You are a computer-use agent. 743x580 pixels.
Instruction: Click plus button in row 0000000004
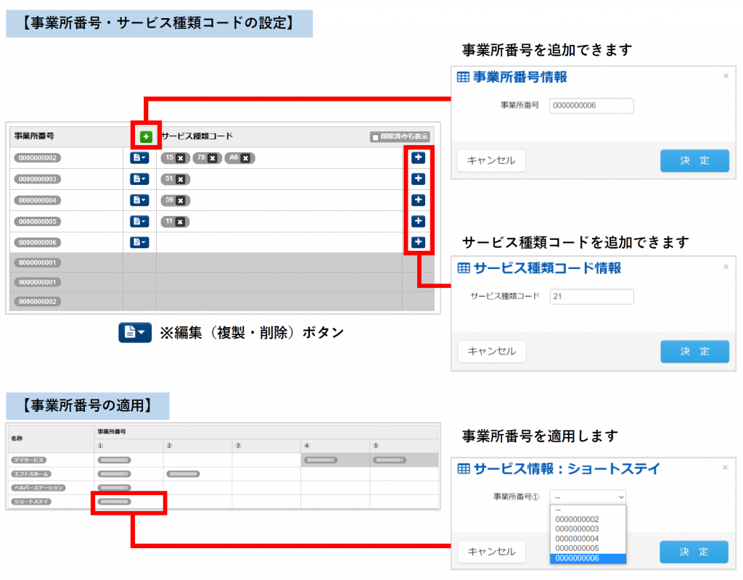tap(418, 200)
